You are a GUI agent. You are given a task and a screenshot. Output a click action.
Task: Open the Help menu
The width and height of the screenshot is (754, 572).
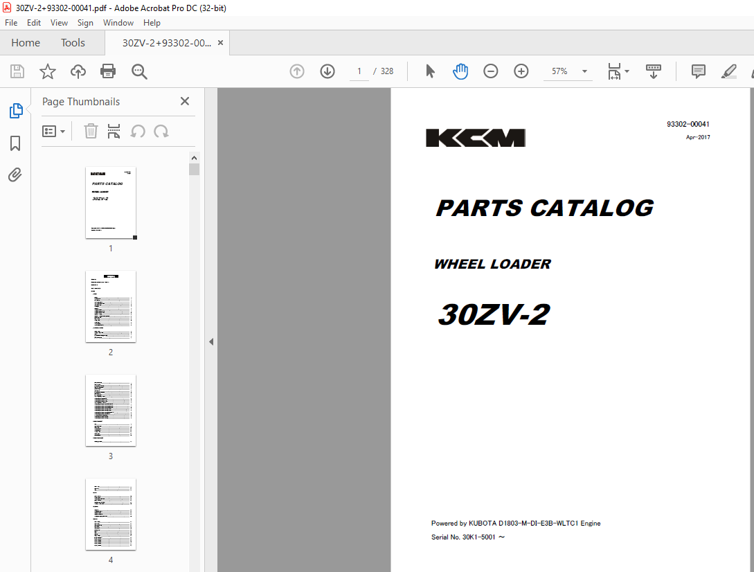coord(152,23)
